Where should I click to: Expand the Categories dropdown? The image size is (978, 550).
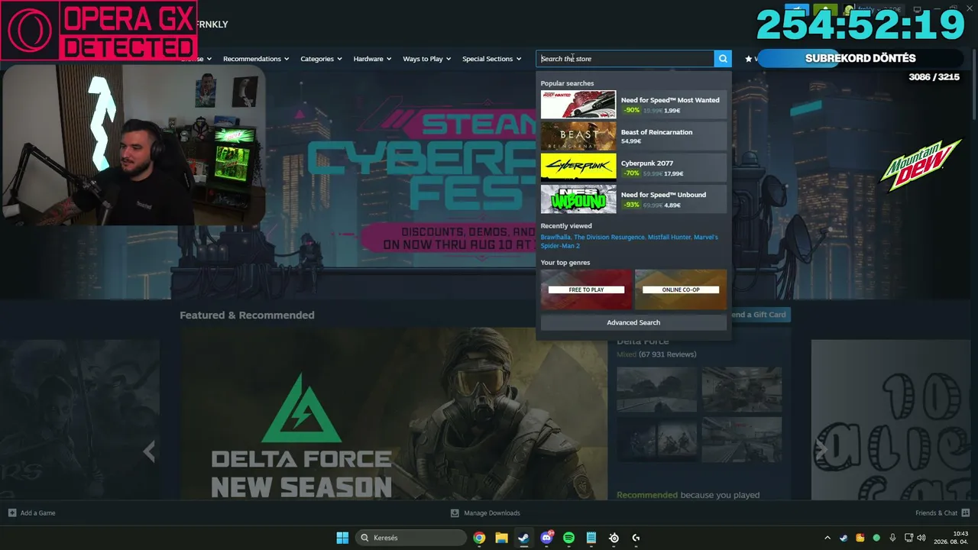[321, 59]
